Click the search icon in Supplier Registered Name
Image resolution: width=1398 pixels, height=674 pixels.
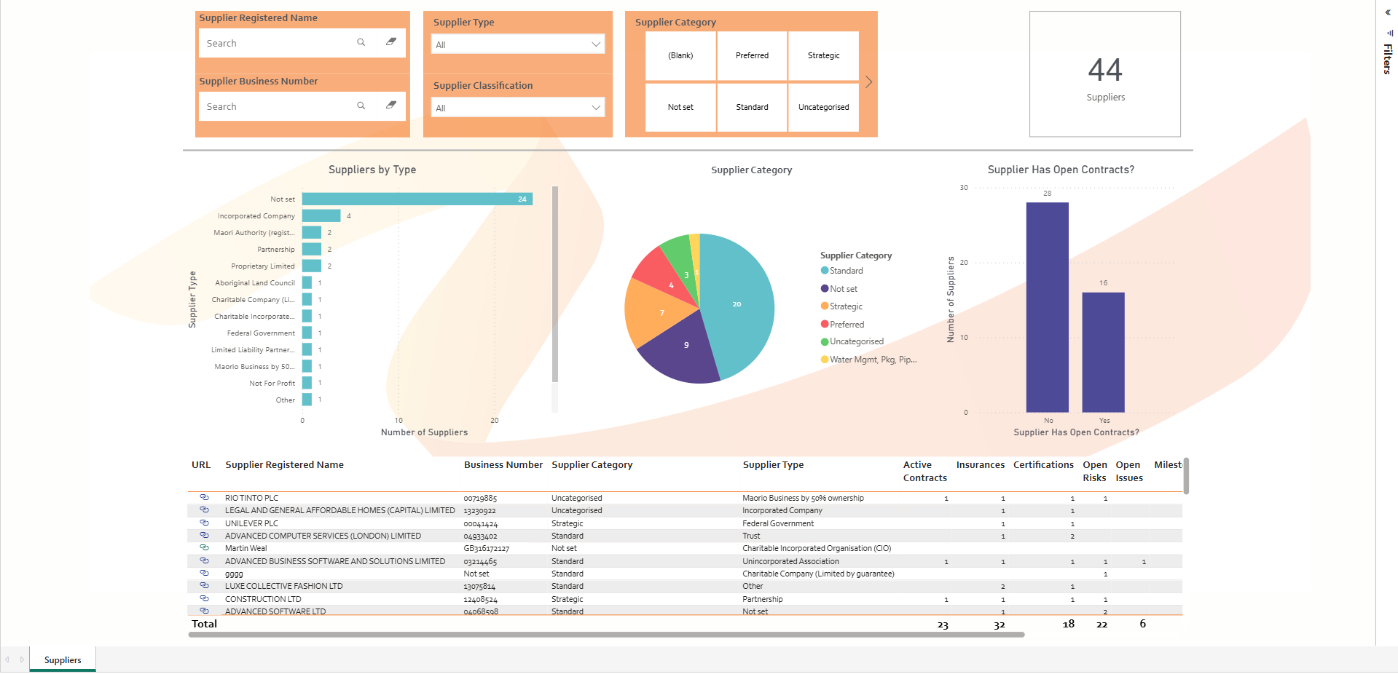[361, 42]
